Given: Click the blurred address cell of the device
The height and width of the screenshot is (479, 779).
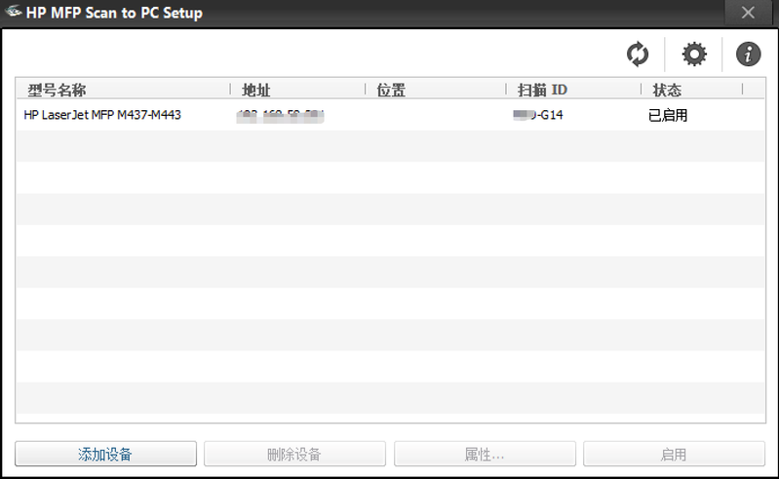Looking at the screenshot, I should point(281,116).
